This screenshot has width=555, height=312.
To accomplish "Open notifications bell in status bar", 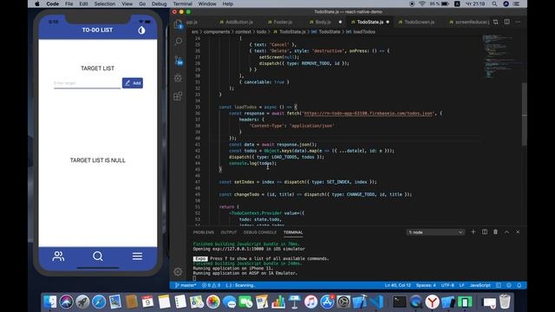I will (x=519, y=285).
